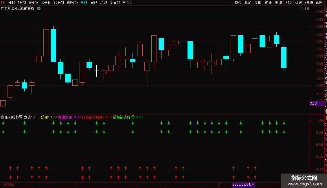327x188 pixels.
Task: Click the 叠加 overlay button
Action: (x=248, y=3)
